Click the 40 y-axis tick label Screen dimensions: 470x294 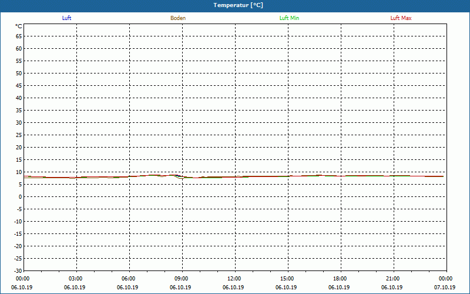tap(19, 98)
